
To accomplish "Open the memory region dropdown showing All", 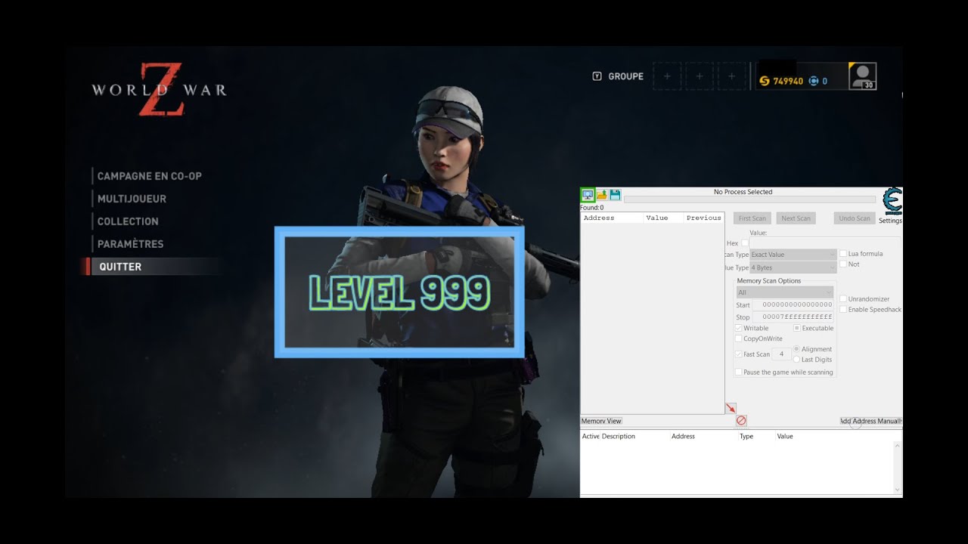I will click(785, 292).
